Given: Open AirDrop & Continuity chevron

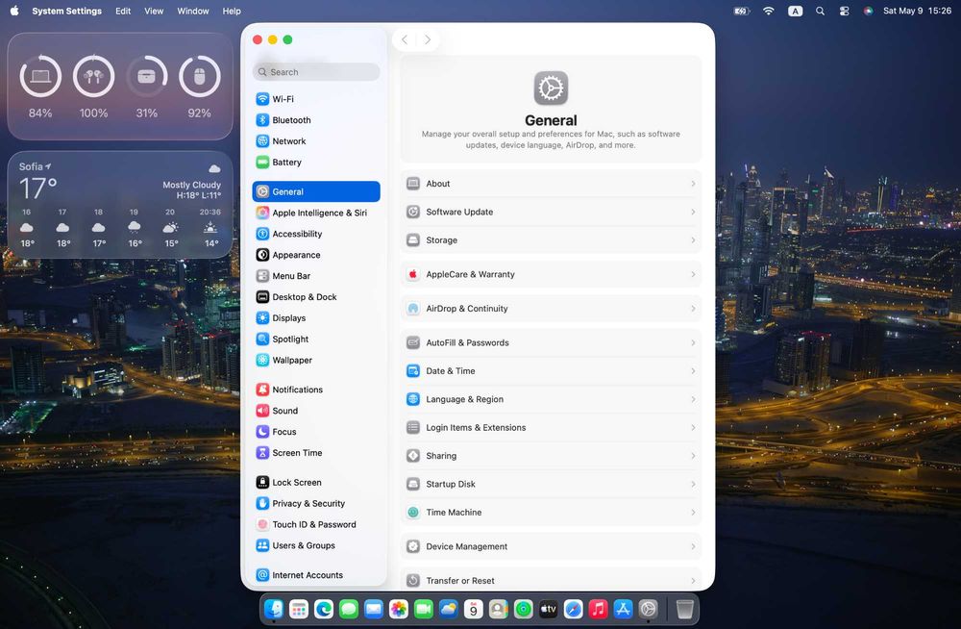Looking at the screenshot, I should [693, 309].
